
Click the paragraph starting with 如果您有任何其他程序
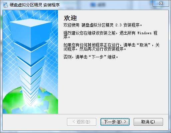point(111,47)
